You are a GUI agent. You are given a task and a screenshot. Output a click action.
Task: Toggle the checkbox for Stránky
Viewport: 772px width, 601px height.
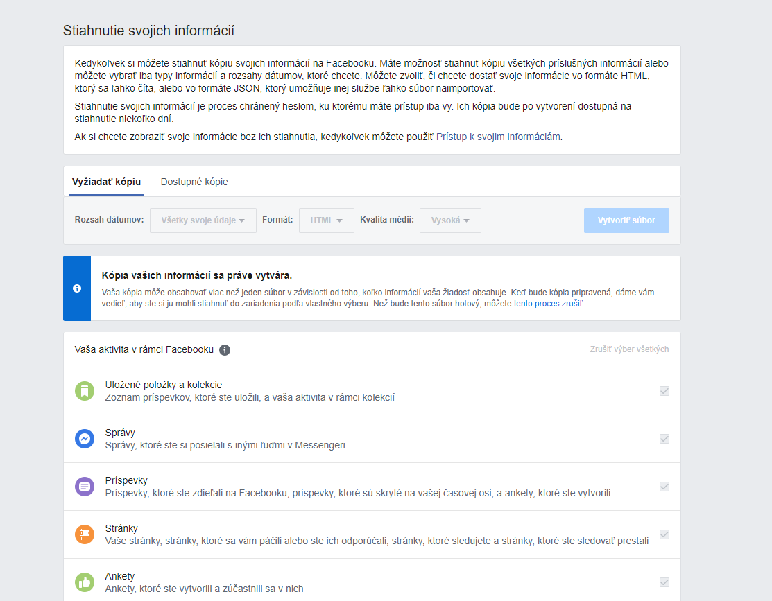pos(664,534)
